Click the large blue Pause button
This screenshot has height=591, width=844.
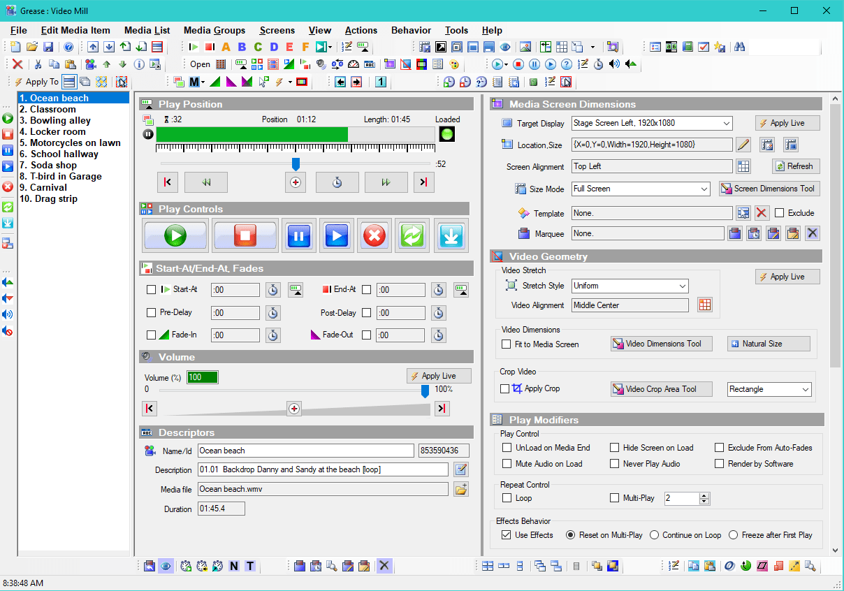point(299,235)
